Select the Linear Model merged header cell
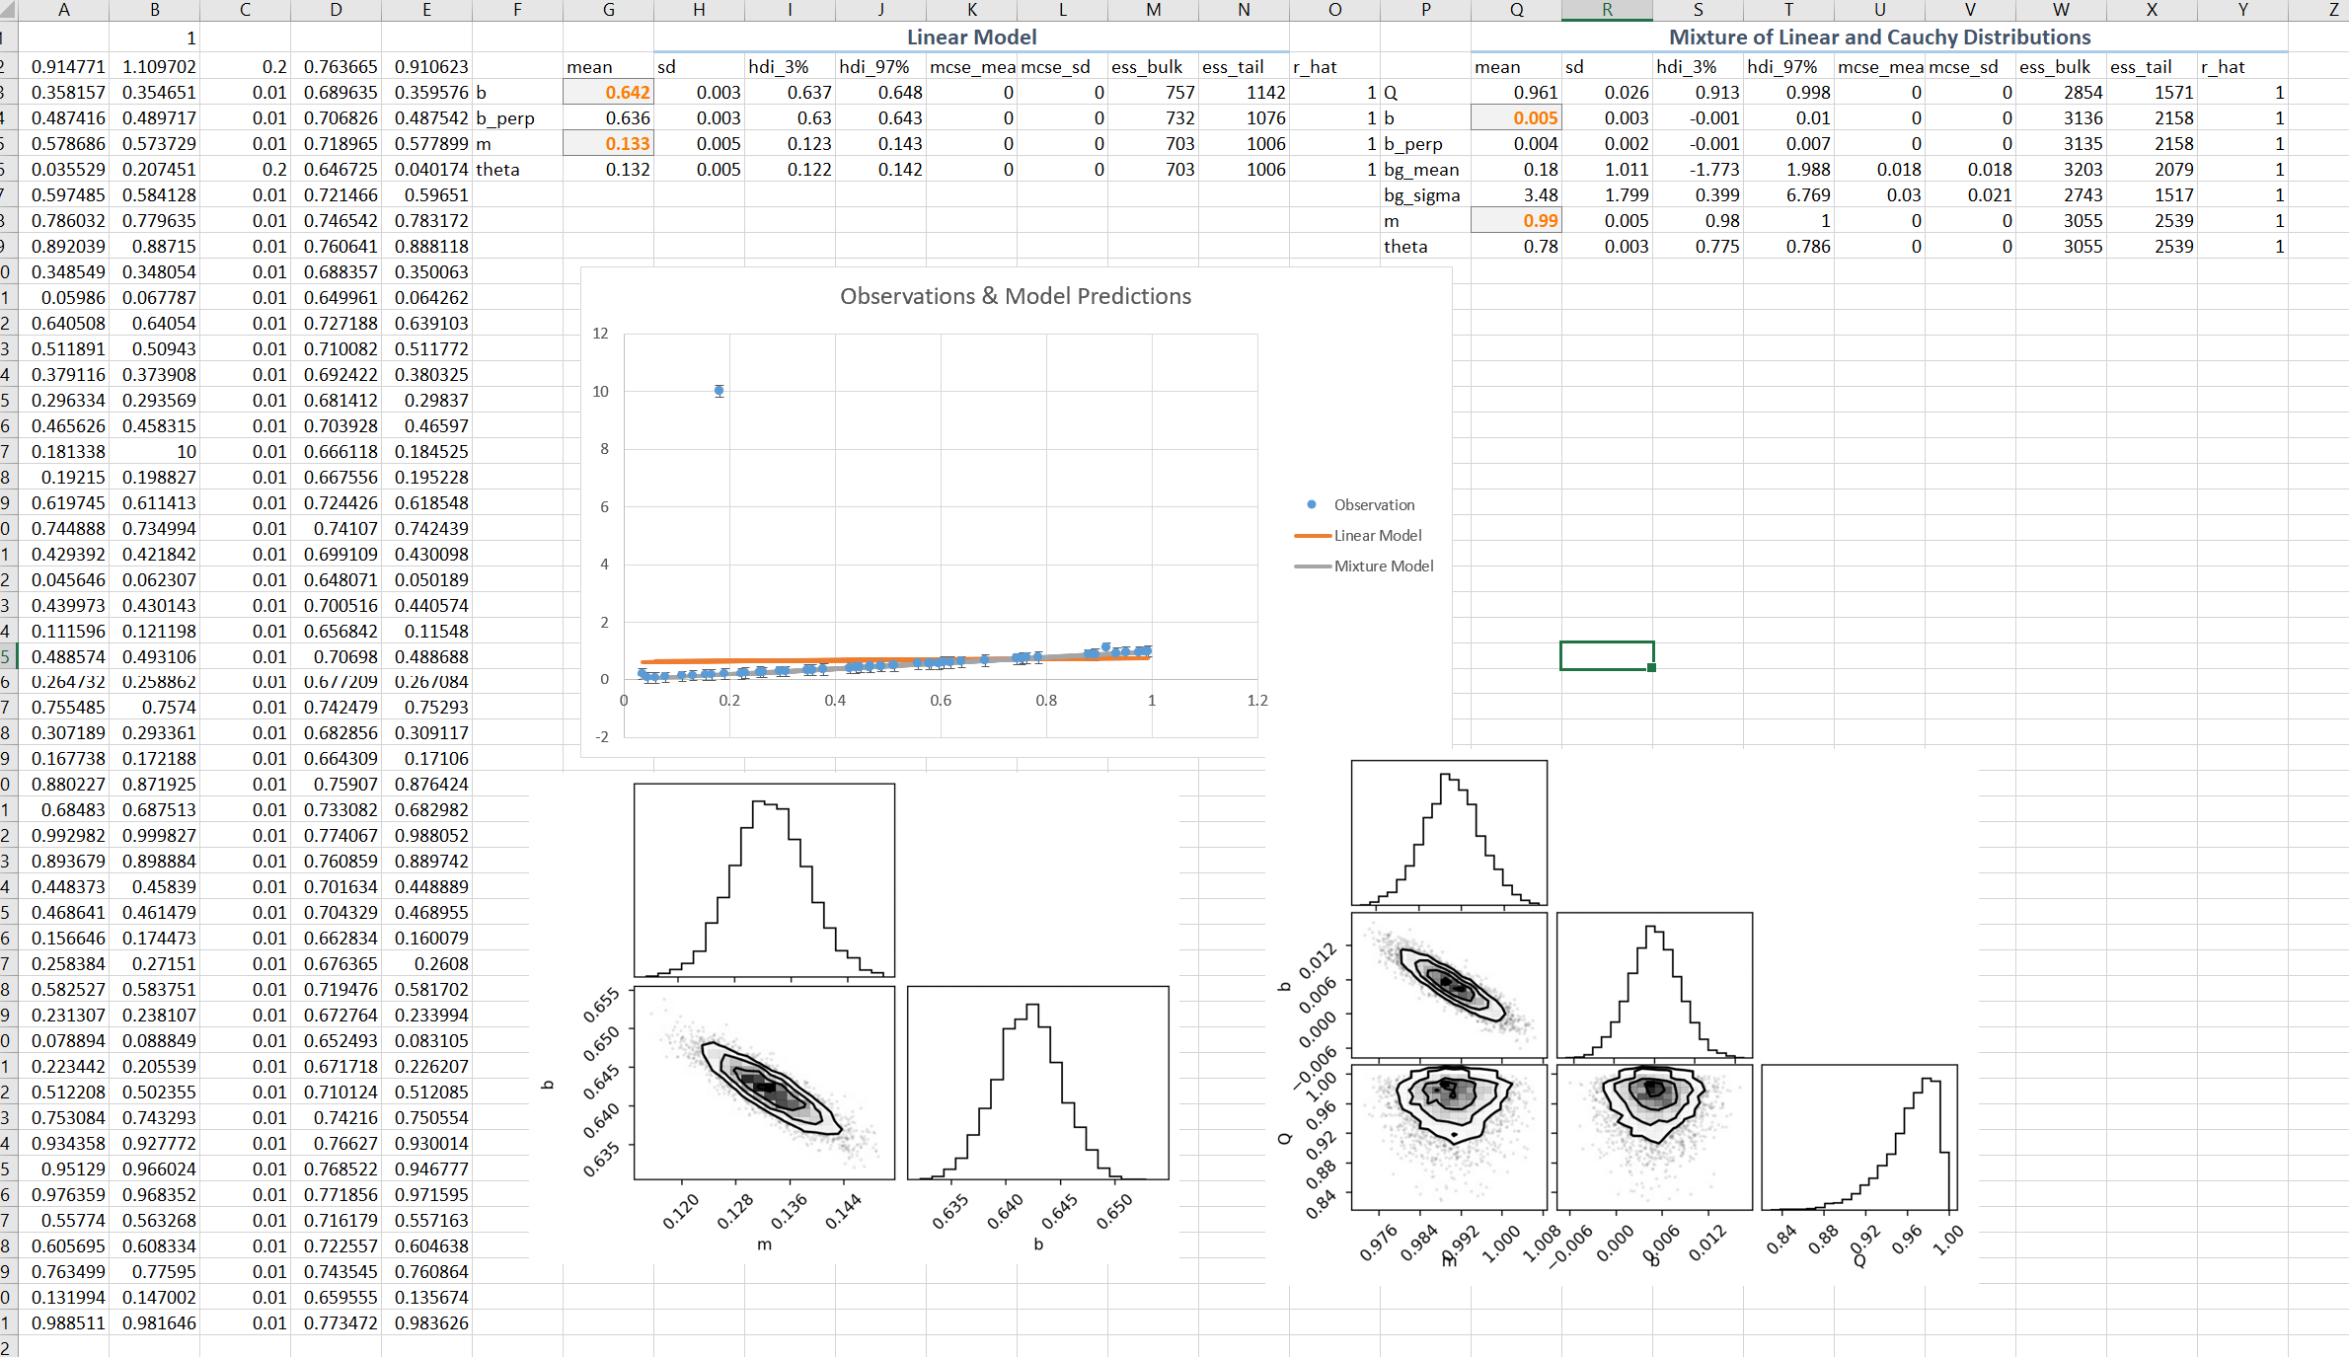Viewport: 2349px width, 1357px height. tap(971, 38)
